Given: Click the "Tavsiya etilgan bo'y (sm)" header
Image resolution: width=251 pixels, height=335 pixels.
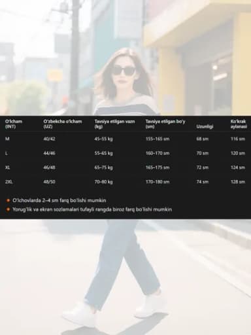Looking at the screenshot, I should (165, 124).
